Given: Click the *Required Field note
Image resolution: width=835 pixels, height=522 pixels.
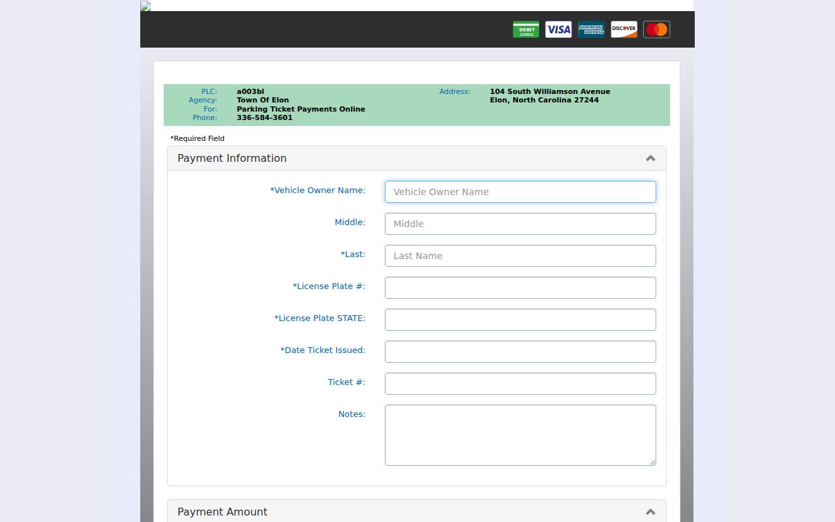Looking at the screenshot, I should click(x=197, y=138).
